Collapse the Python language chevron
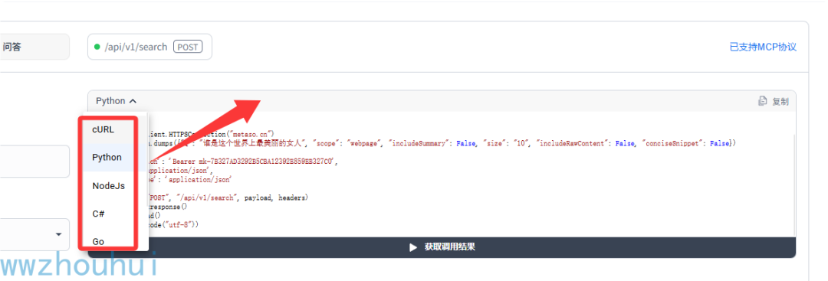Image resolution: width=828 pixels, height=281 pixels. [133, 101]
